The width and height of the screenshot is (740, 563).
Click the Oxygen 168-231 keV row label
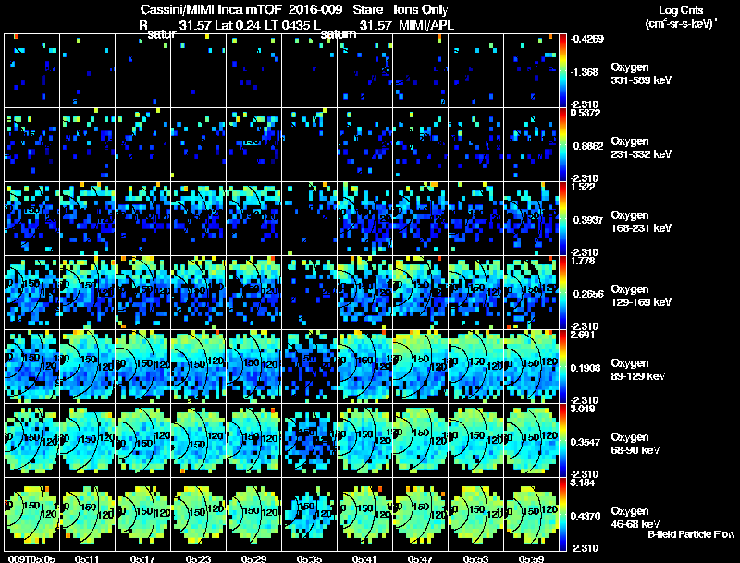641,222
